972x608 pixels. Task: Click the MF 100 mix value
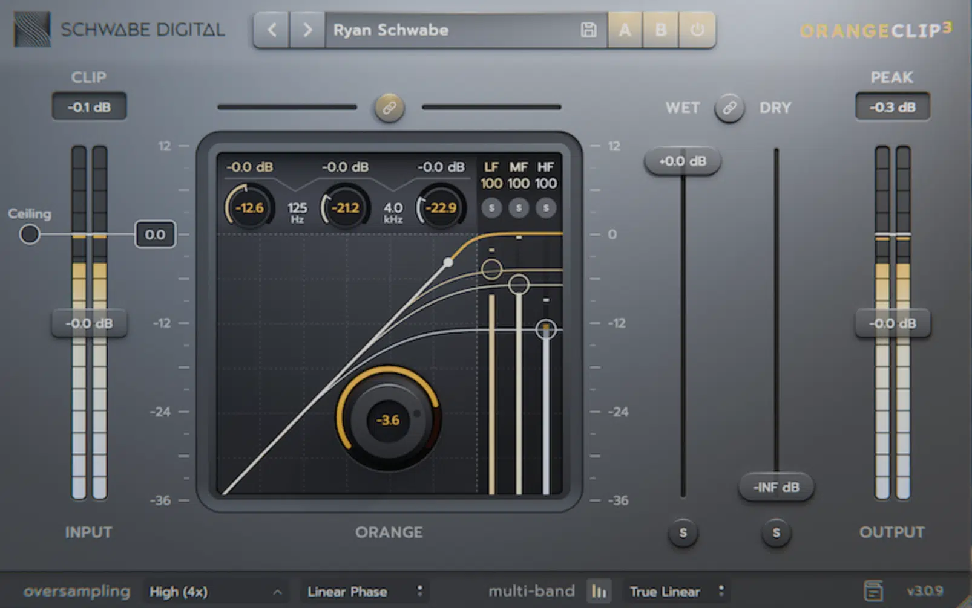[x=519, y=183]
